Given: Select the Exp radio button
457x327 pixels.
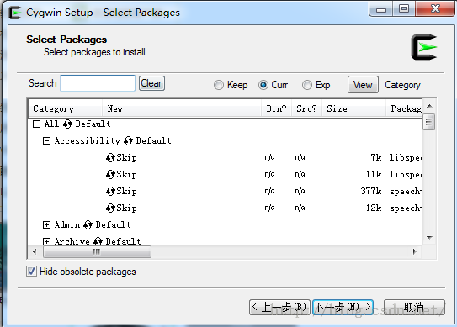Looking at the screenshot, I should [x=307, y=85].
